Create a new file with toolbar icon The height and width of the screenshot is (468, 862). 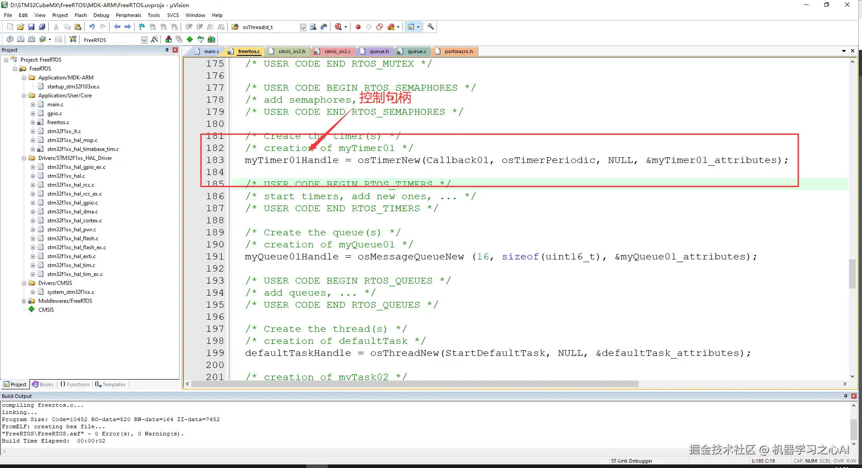click(x=10, y=27)
